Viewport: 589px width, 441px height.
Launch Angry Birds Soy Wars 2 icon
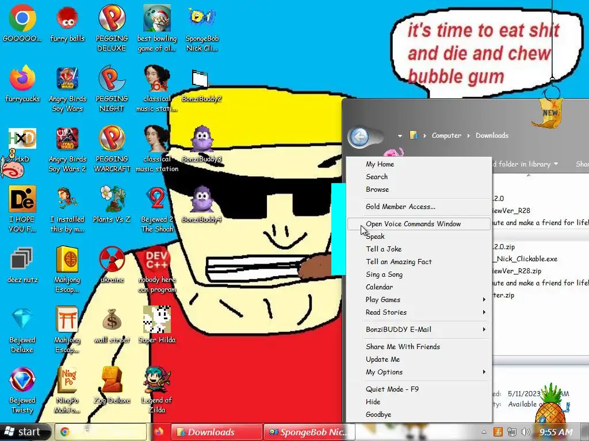click(x=67, y=149)
